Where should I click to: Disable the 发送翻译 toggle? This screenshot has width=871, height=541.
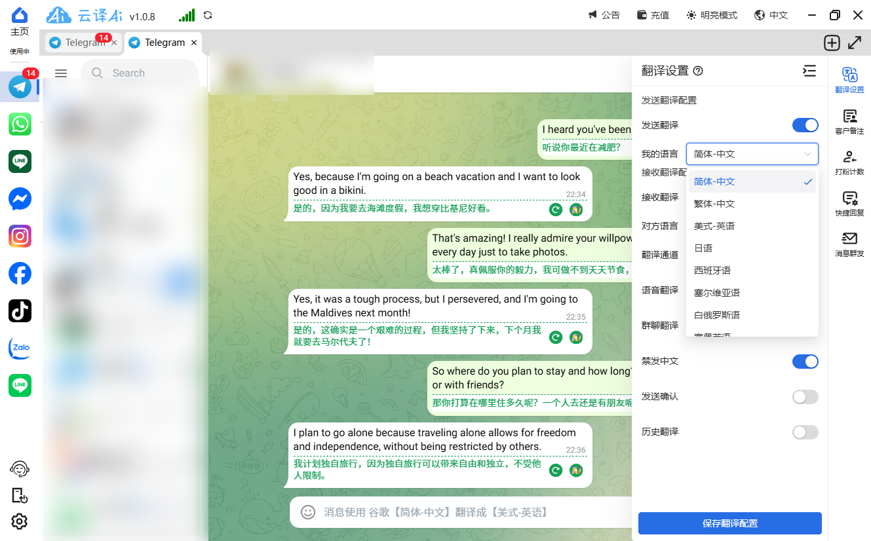click(805, 125)
